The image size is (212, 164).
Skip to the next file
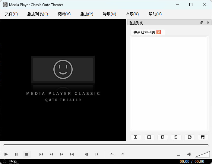click(72, 154)
